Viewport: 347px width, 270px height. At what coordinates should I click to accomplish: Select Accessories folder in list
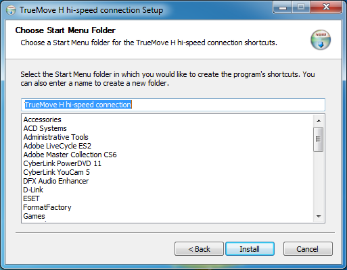[x=42, y=119]
